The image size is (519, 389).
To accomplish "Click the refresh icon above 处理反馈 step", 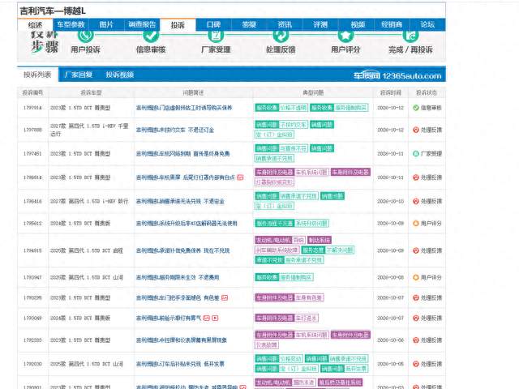I will [281, 35].
